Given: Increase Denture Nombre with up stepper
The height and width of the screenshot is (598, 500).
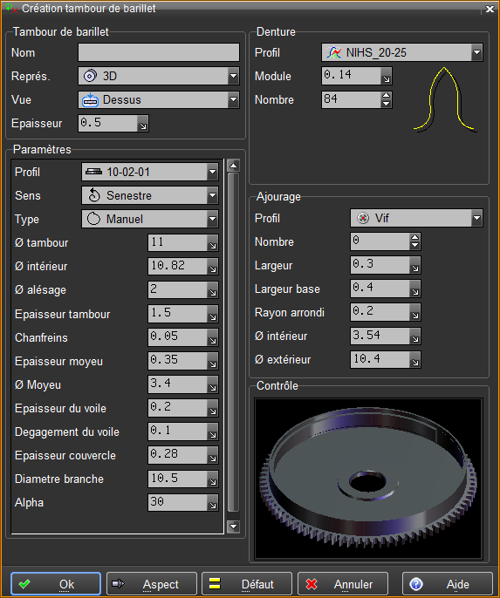Looking at the screenshot, I should point(387,96).
